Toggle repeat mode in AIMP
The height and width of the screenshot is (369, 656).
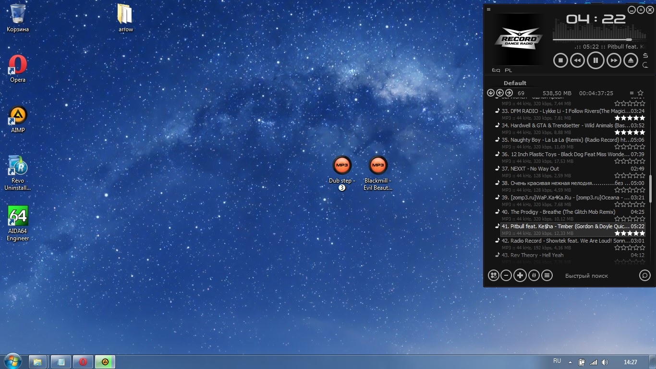click(645, 65)
